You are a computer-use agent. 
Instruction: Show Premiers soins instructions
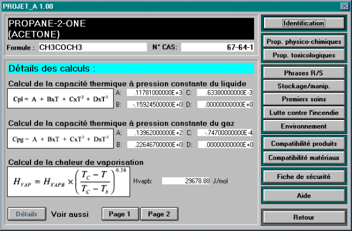coord(304,99)
